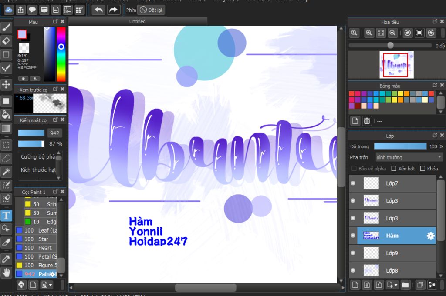Select the Brush tool in left toolbar
Image resolution: width=446 pixels, height=296 pixels.
pos(6,27)
